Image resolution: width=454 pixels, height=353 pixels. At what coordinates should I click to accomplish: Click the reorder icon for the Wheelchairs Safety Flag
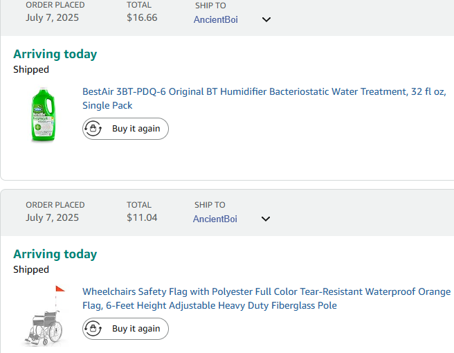pos(93,328)
